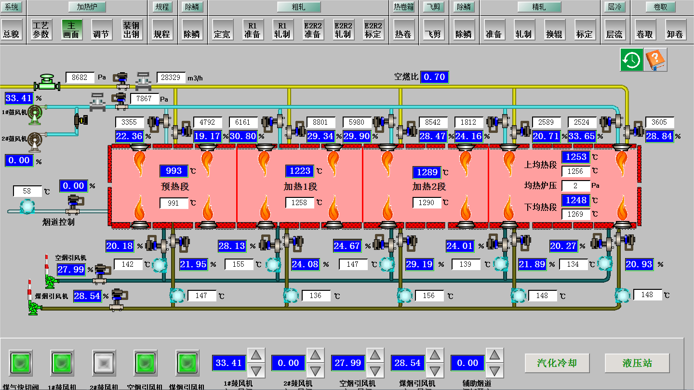Switch to the 飞剪 page
694x390 pixels.
click(434, 30)
